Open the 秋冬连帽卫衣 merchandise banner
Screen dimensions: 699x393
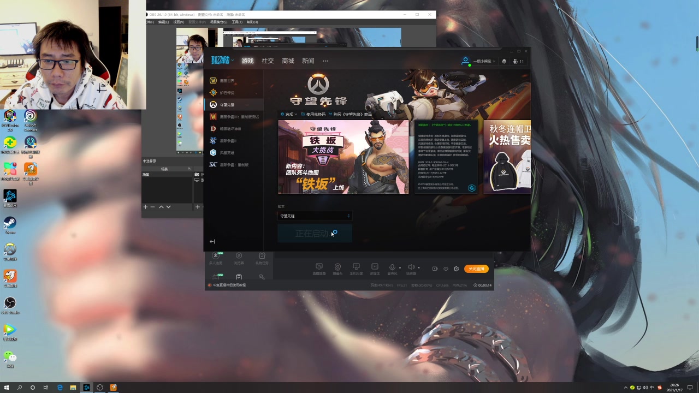(507, 157)
